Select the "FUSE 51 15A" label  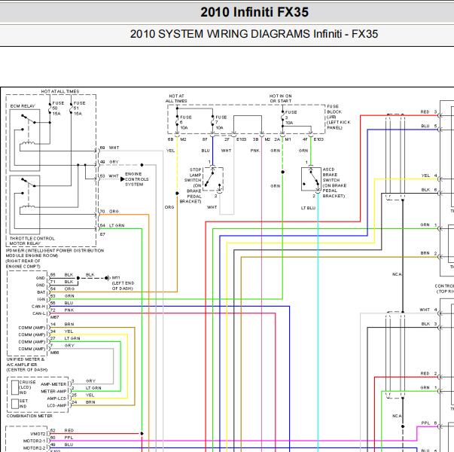(79, 108)
